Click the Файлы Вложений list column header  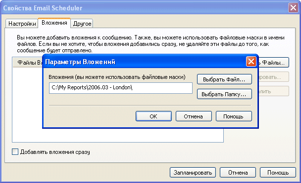[x=27, y=62]
